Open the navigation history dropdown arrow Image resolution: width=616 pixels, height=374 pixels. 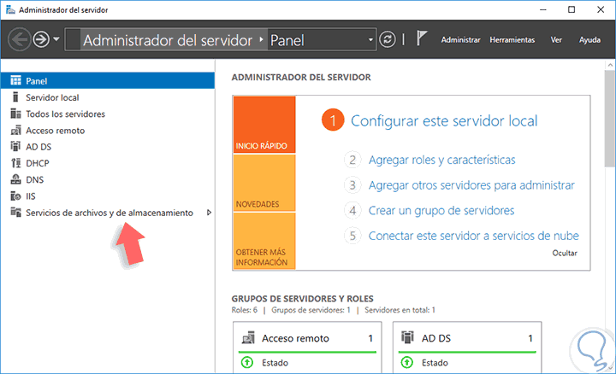[x=56, y=39]
